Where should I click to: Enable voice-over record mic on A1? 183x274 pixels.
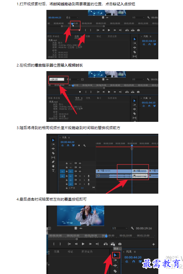pos(89,176)
